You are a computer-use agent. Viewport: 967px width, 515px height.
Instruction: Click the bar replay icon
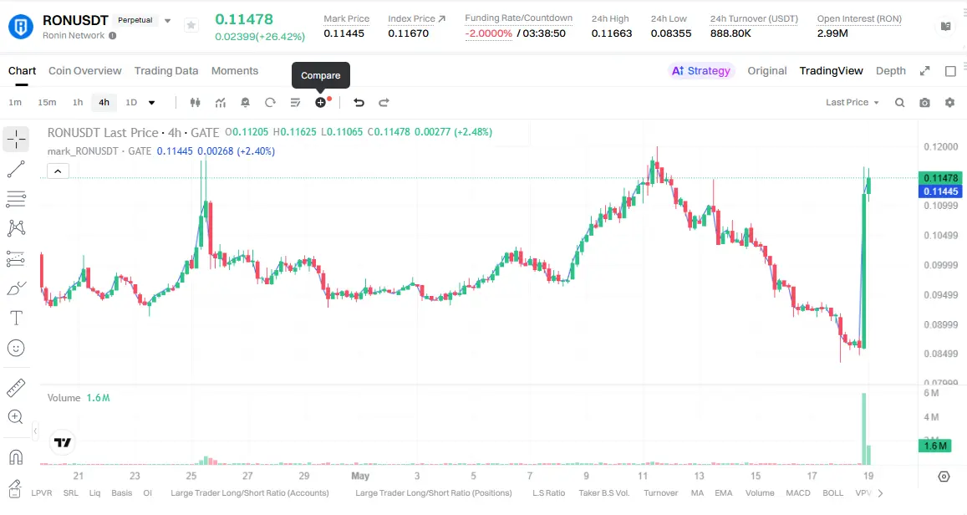pos(270,102)
